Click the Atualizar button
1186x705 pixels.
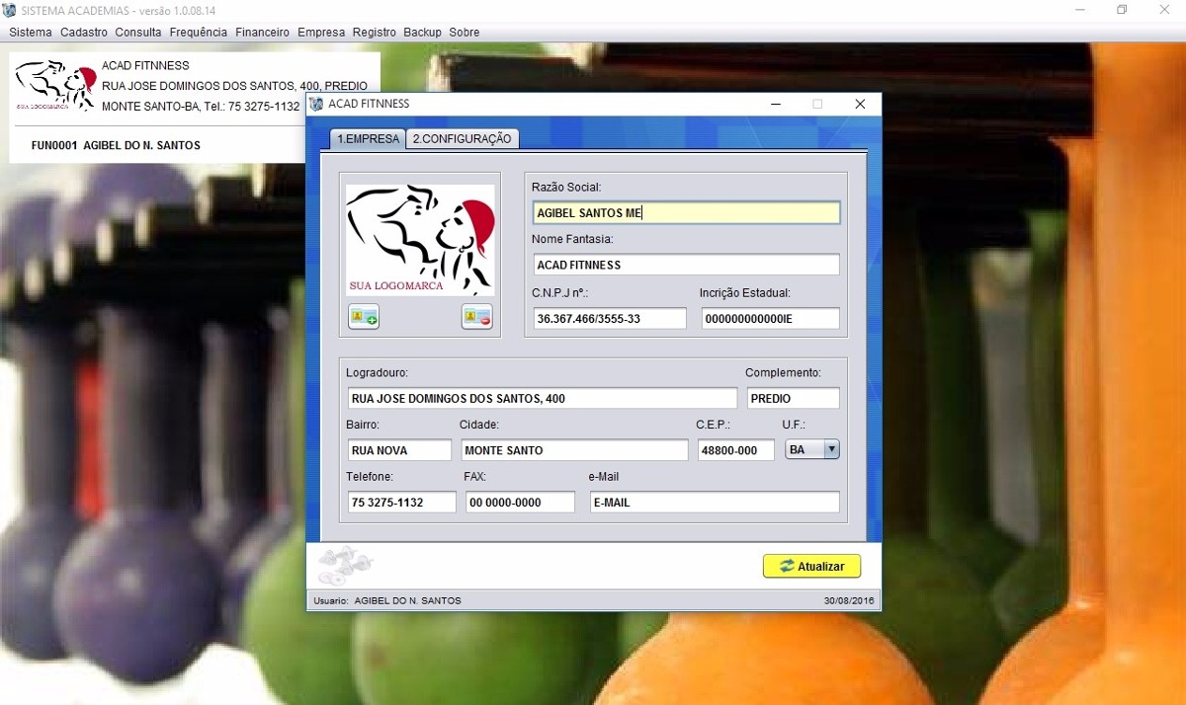(x=810, y=566)
